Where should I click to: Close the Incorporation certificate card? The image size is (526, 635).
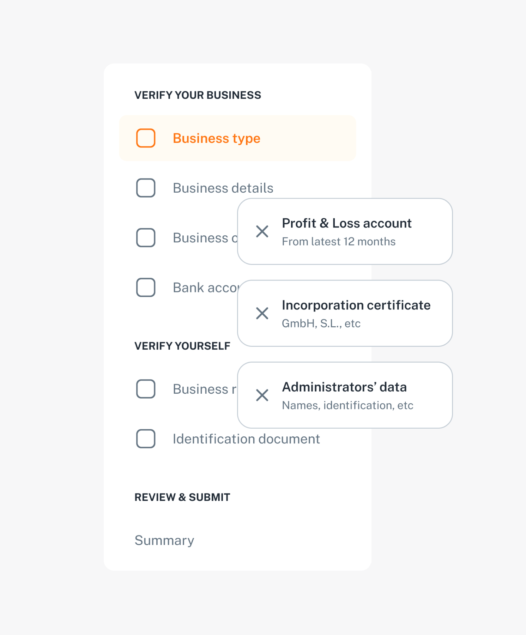pos(262,313)
